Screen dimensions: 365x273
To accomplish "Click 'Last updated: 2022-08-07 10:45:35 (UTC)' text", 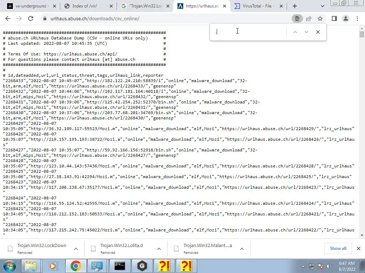I will click(x=57, y=43).
